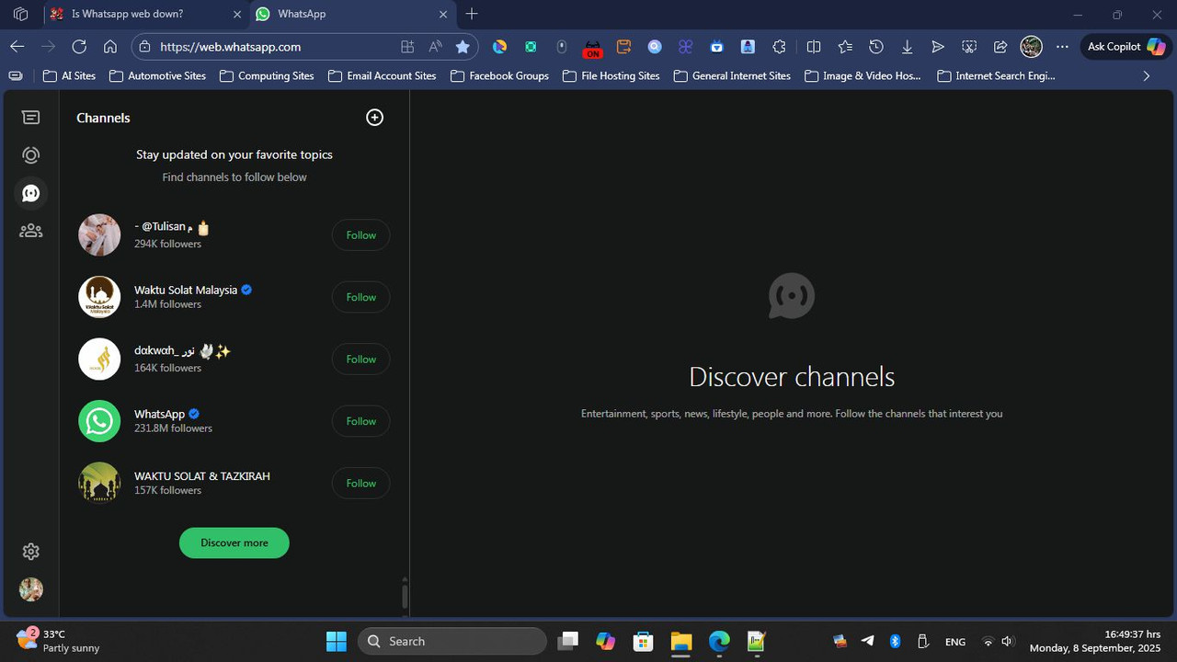Go back to the previous page

pyautogui.click(x=17, y=46)
